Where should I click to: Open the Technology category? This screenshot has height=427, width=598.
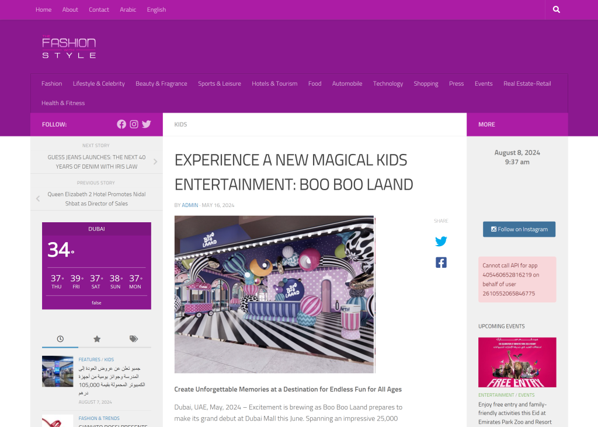click(x=388, y=83)
